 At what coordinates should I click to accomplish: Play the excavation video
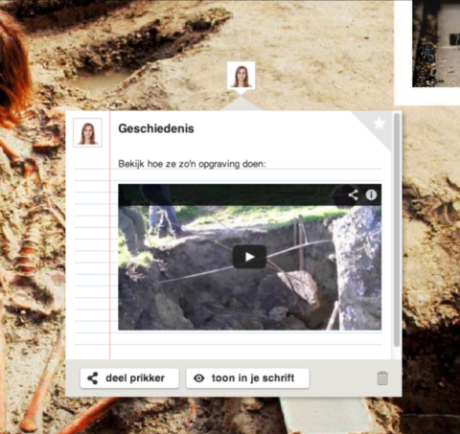249,257
